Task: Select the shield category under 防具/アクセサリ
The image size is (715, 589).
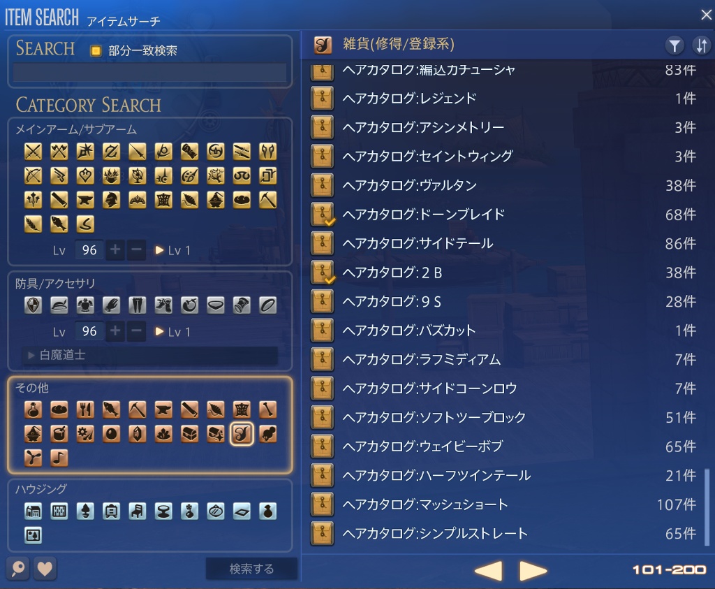Action: click(33, 305)
